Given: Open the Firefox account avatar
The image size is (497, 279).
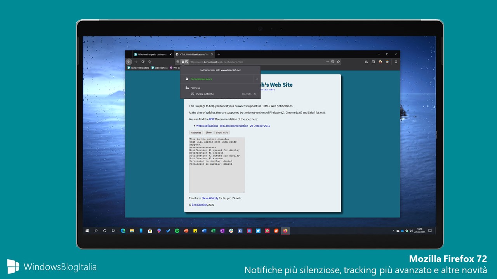Looking at the screenshot, I should [x=380, y=62].
